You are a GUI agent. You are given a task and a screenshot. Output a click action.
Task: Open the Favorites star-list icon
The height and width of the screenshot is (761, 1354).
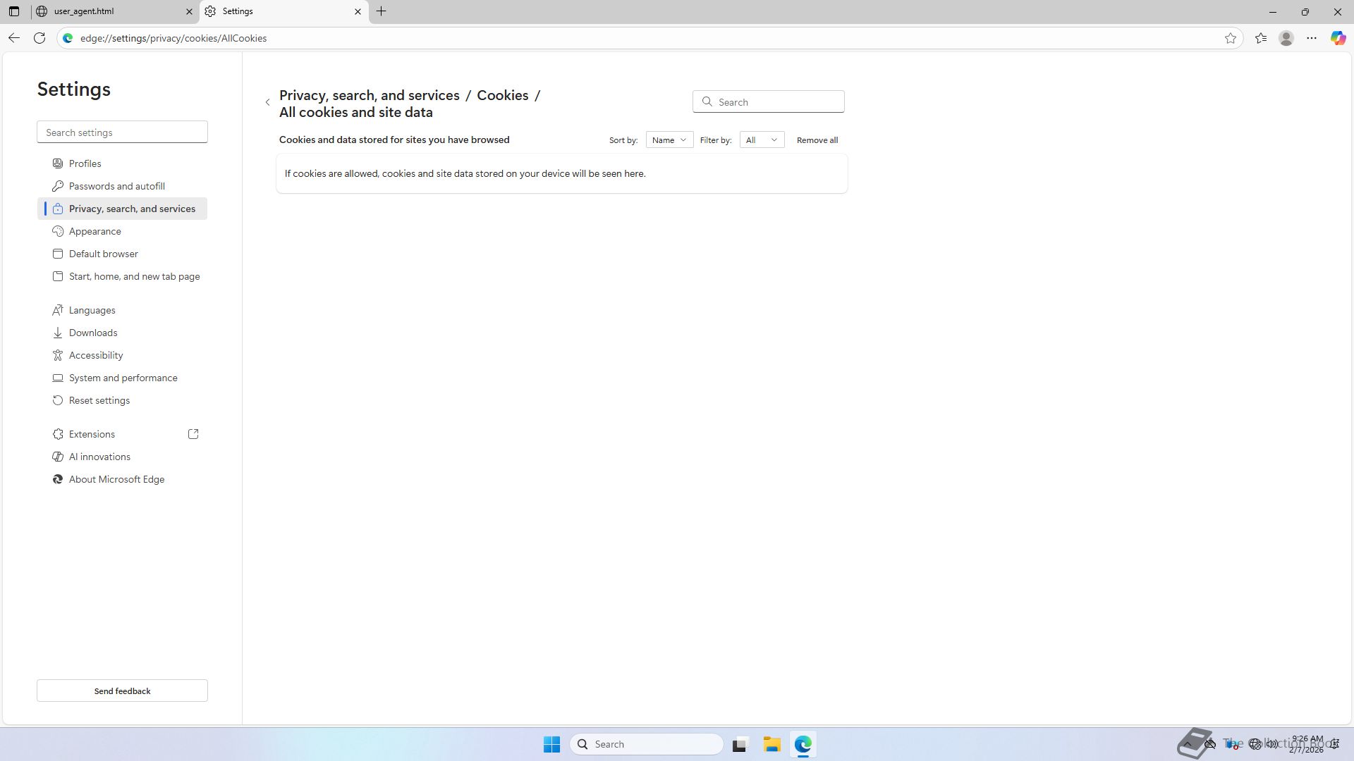1261,38
